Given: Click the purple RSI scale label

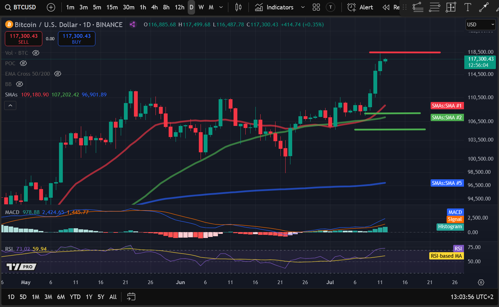Looking at the screenshot, I should pos(458,249).
